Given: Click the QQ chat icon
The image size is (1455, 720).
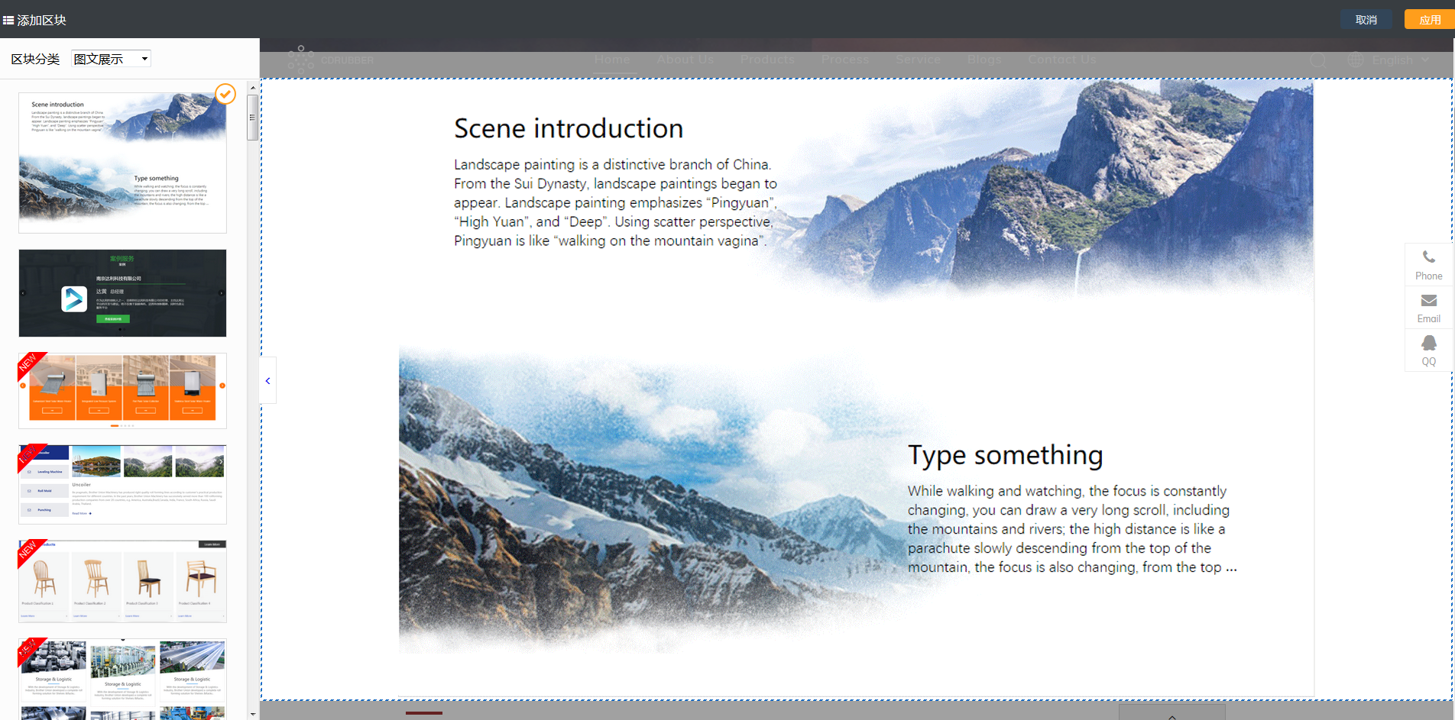Looking at the screenshot, I should (1428, 344).
